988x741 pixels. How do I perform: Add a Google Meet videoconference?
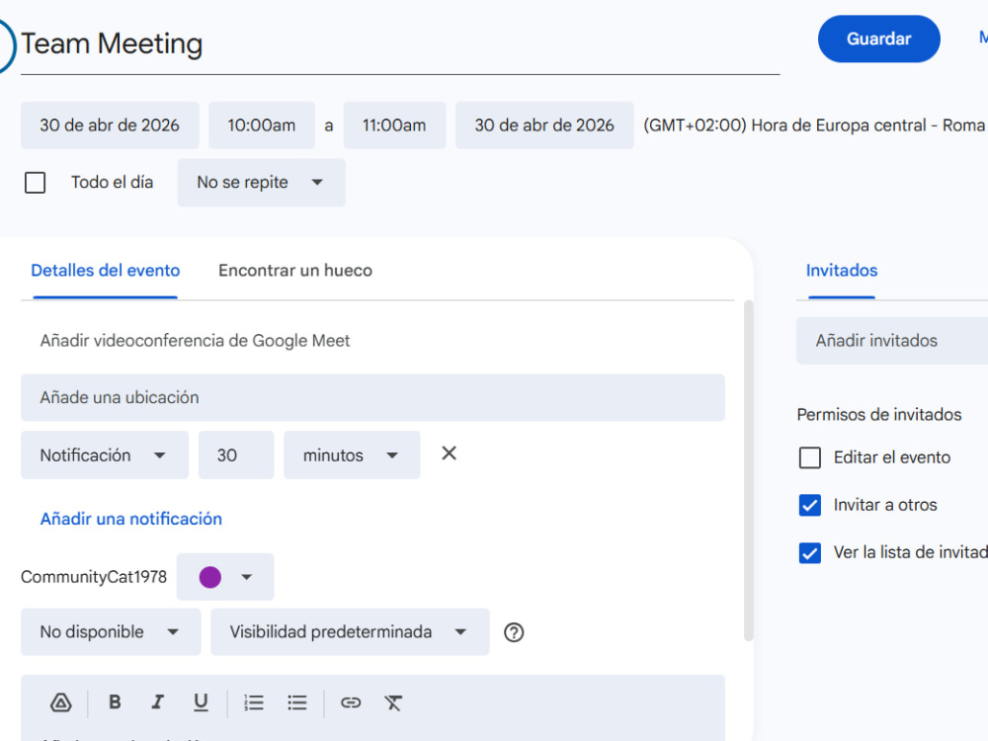coord(195,341)
